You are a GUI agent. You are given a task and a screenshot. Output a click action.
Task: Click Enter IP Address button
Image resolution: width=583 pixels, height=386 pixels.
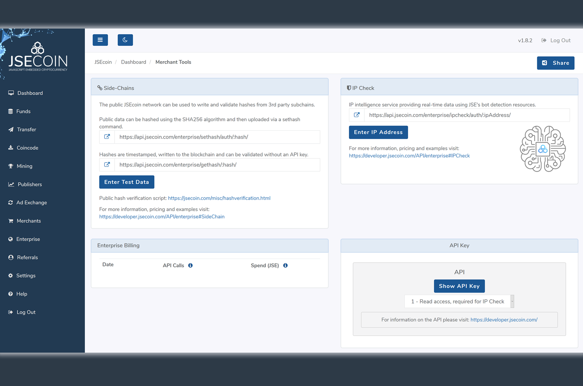pos(378,132)
